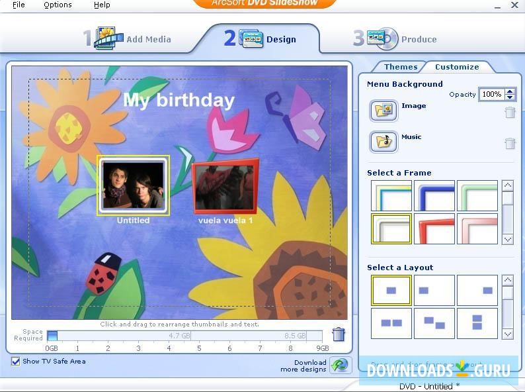Click the Space Required usage bar
The height and width of the screenshot is (392, 525).
[184, 336]
